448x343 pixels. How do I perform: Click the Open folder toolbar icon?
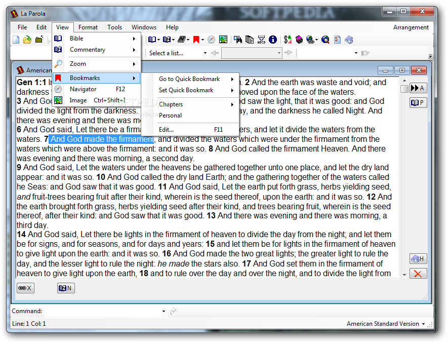(x=27, y=40)
